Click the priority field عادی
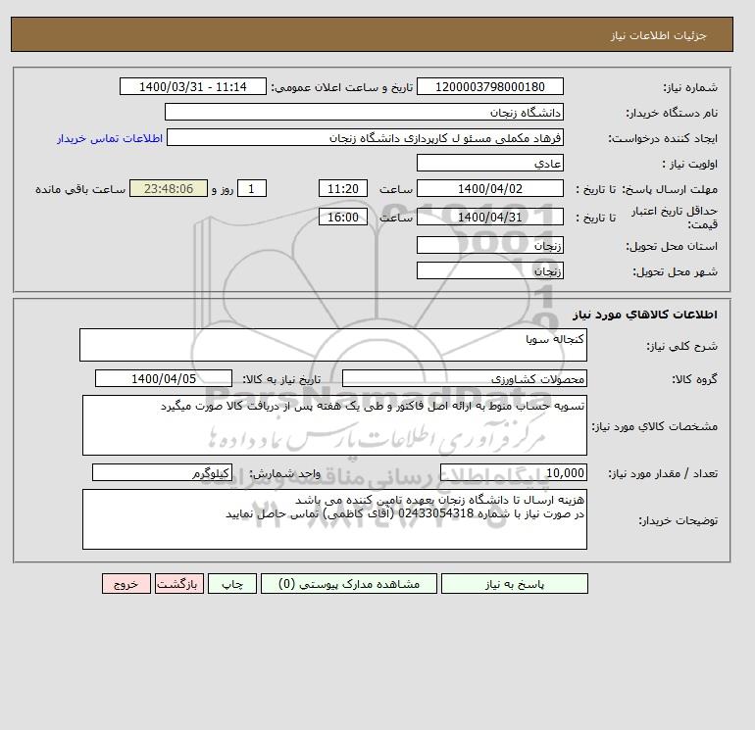 (489, 163)
